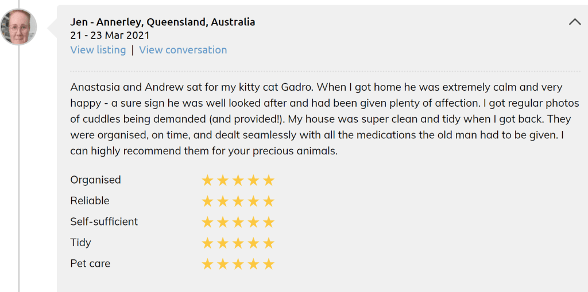Screen dimensions: 588x292
Task: Click the reviewer name Jen - Annerley heading
Action: (163, 22)
